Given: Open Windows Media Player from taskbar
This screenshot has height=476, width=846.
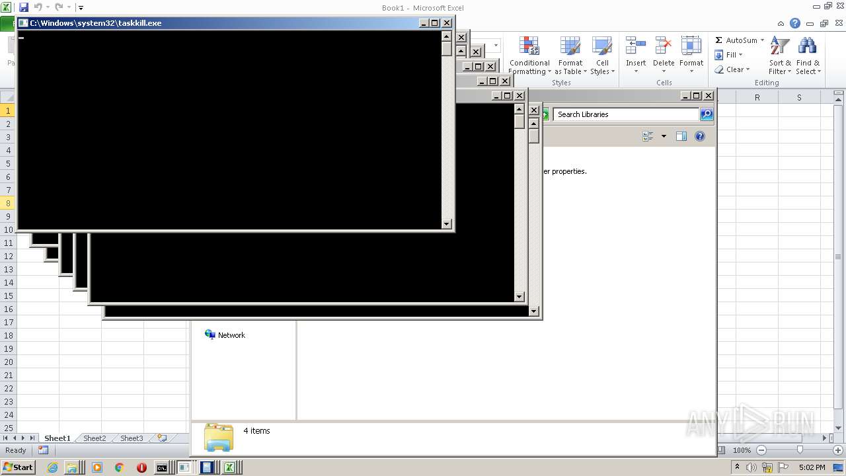Looking at the screenshot, I should coord(97,467).
